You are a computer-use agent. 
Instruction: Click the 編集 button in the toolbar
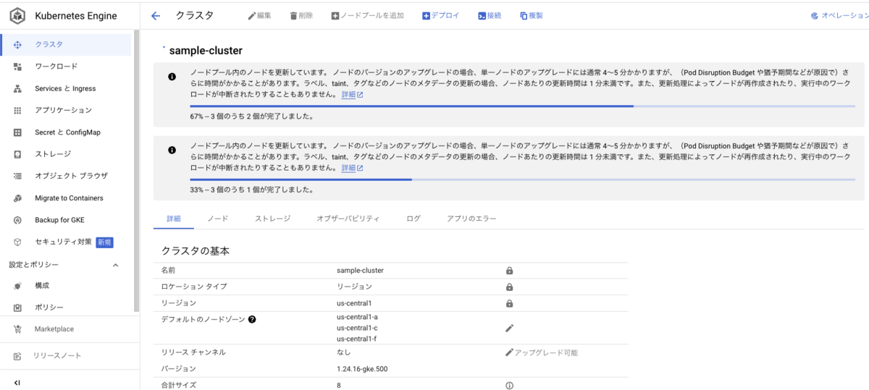pos(259,15)
